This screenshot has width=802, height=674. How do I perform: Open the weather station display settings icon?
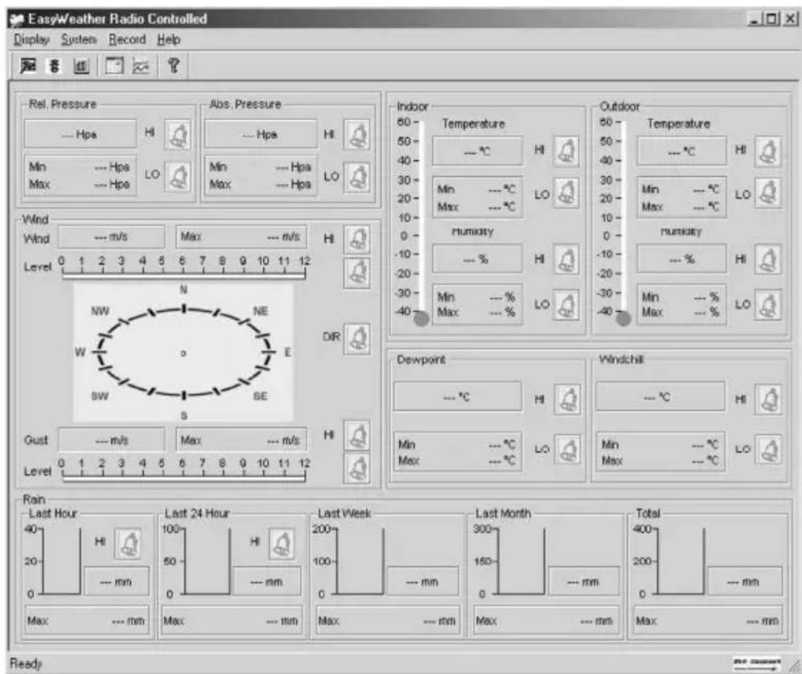coord(27,66)
